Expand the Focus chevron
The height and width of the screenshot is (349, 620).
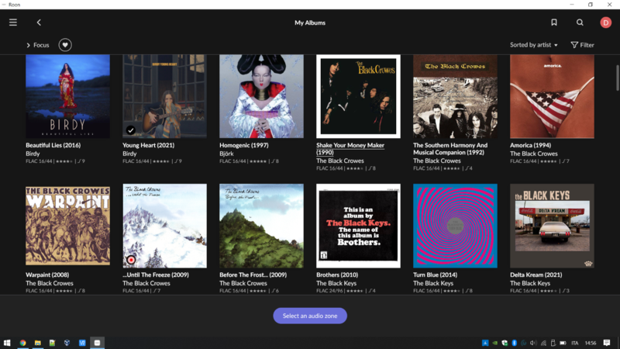point(29,45)
